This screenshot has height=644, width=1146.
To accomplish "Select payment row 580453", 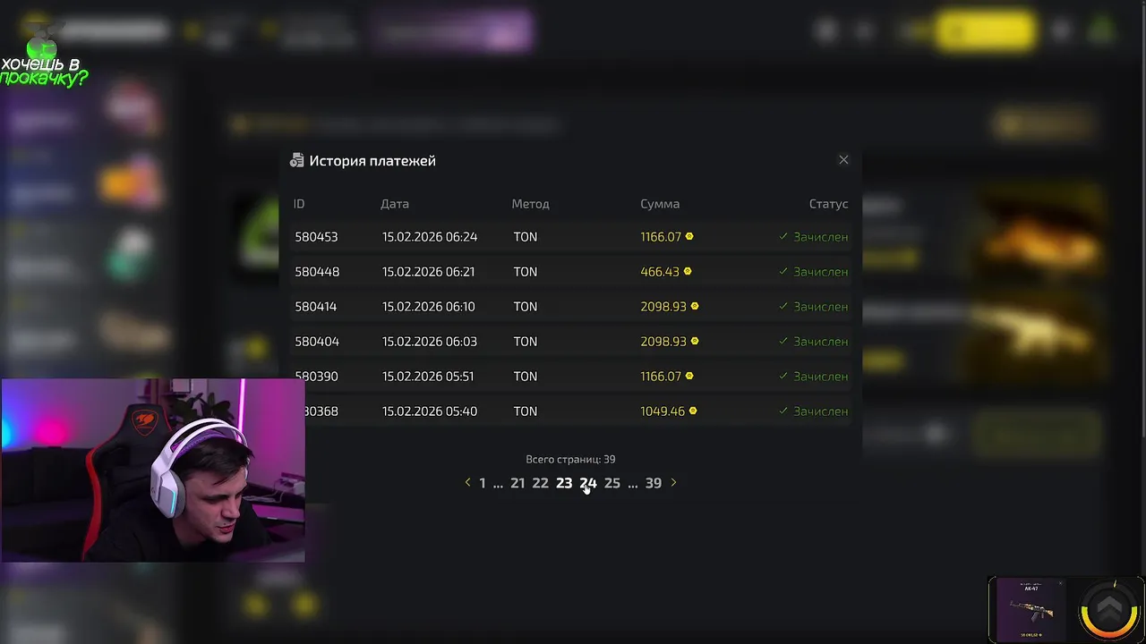I will (x=570, y=237).
